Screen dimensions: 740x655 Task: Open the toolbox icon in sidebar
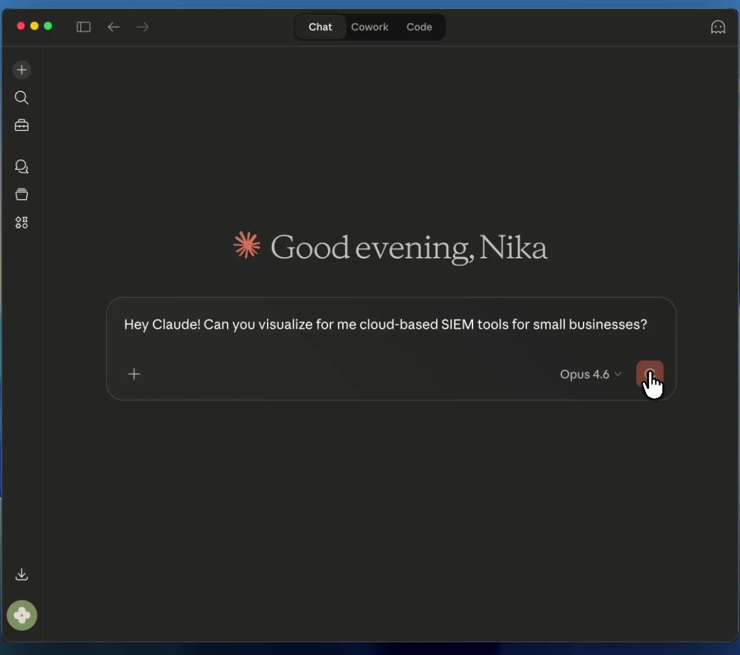pos(22,126)
